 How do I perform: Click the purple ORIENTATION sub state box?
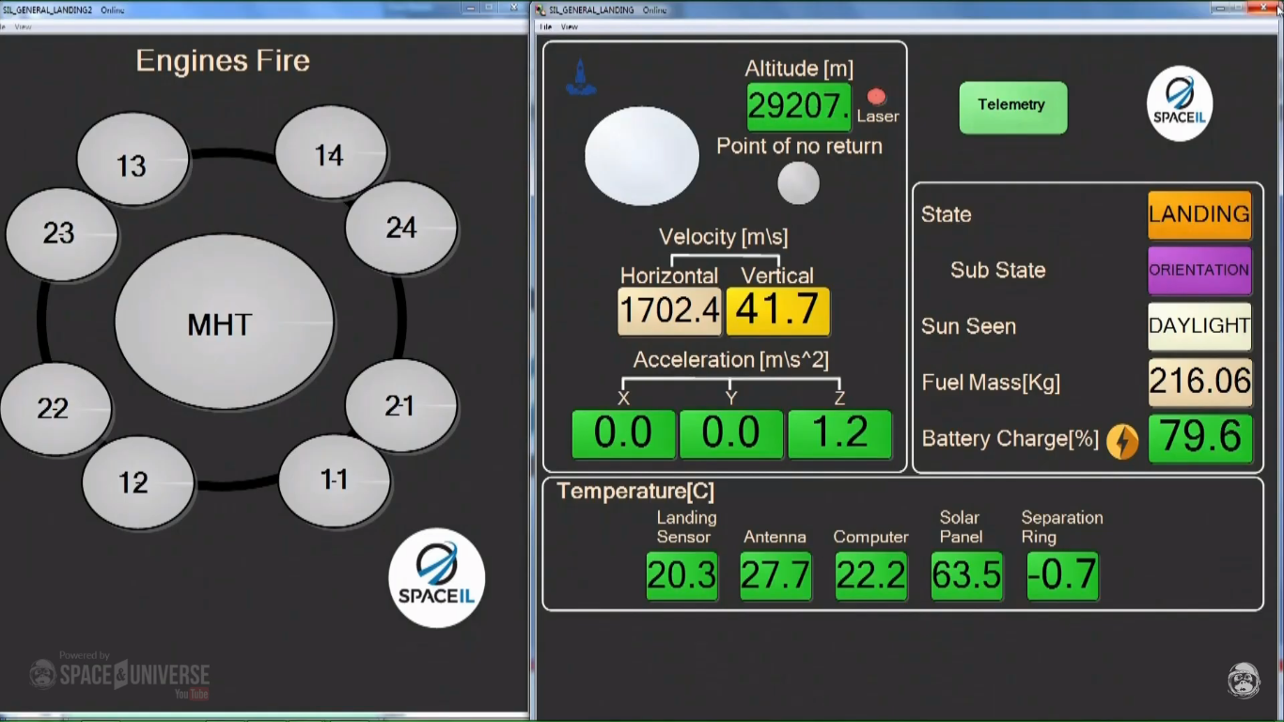(x=1199, y=271)
